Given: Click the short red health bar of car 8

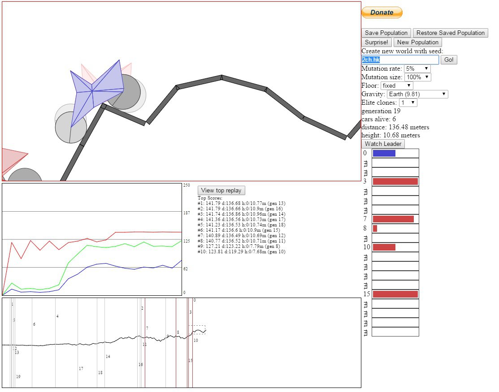Looking at the screenshot, I should coord(375,228).
